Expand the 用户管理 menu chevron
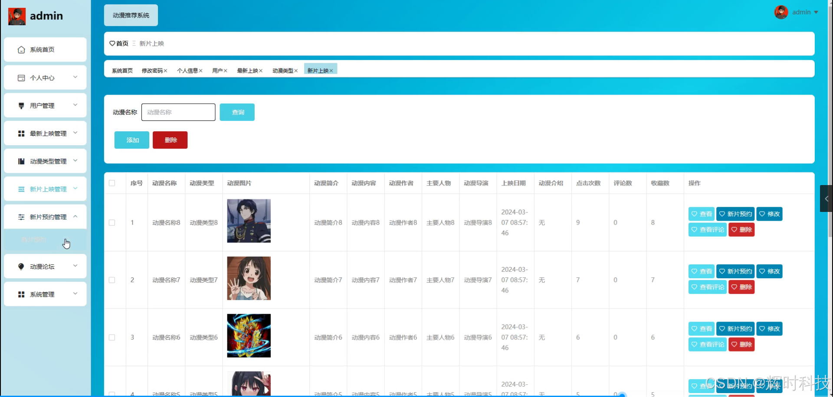This screenshot has width=833, height=397. click(x=75, y=105)
